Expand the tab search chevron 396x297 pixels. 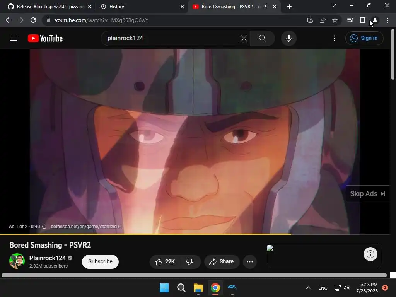tap(334, 5)
